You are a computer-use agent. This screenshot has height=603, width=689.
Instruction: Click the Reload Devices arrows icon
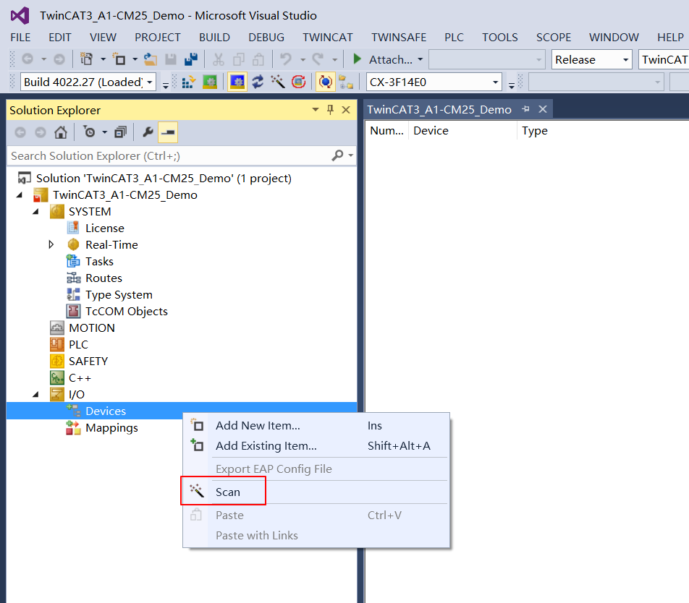(x=258, y=82)
